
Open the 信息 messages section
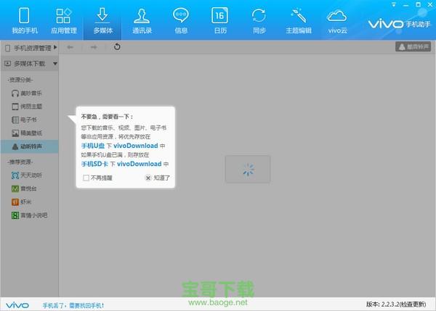(181, 21)
